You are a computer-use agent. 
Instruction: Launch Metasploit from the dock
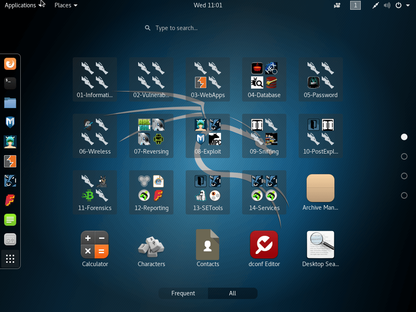tap(10, 122)
